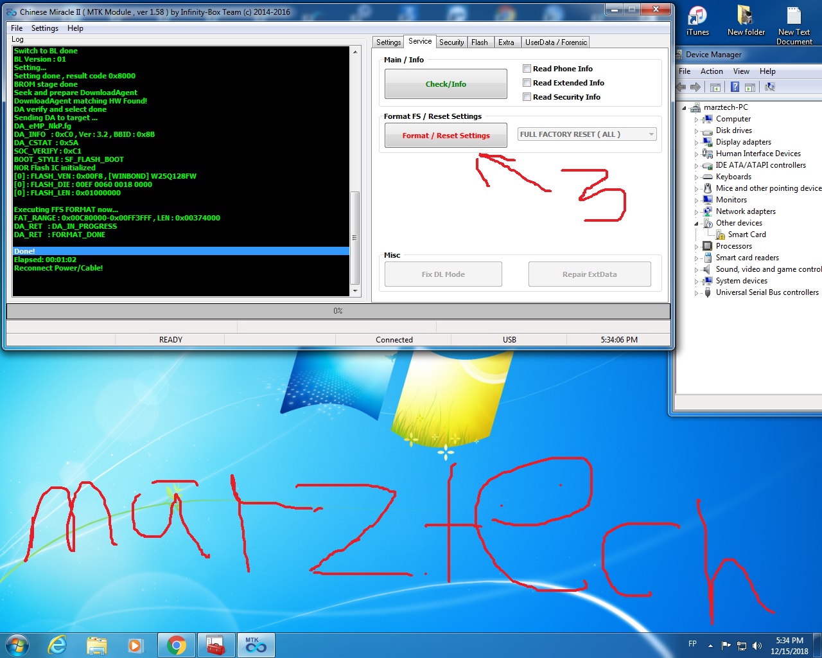The width and height of the screenshot is (822, 658).
Task: Open the Windows Start orb
Action: 17,645
